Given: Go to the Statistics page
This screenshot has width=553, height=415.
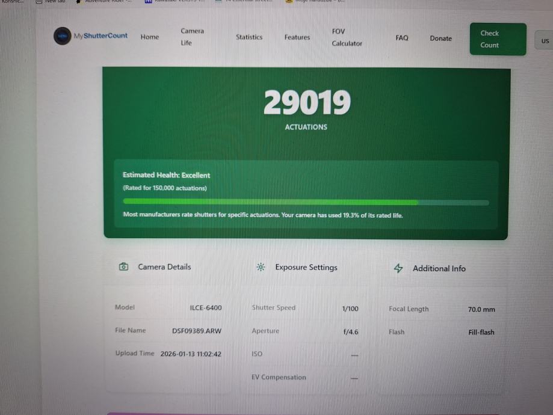Looking at the screenshot, I should tap(249, 37).
